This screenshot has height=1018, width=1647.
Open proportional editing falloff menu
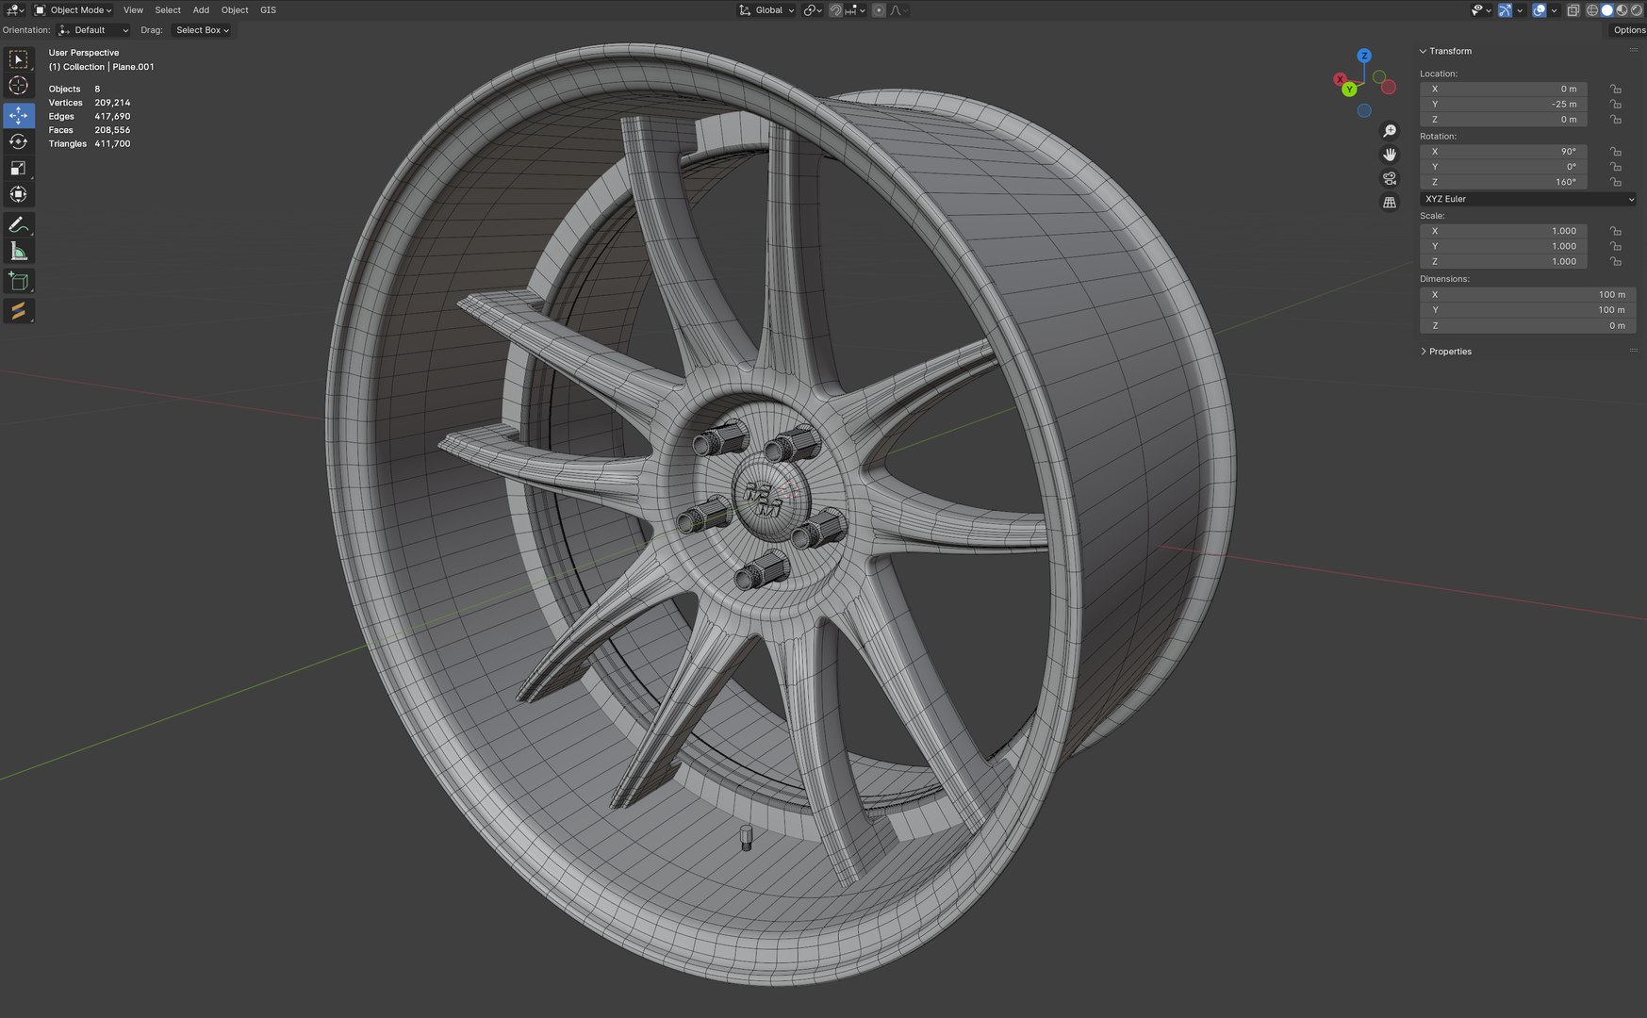click(x=899, y=10)
